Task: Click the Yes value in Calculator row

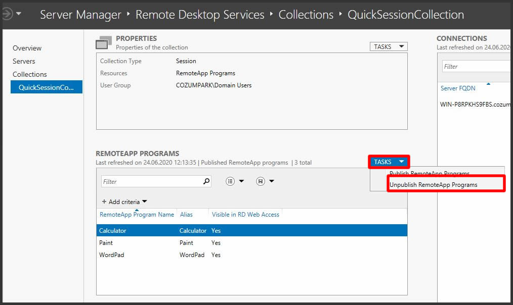Action: (x=216, y=231)
